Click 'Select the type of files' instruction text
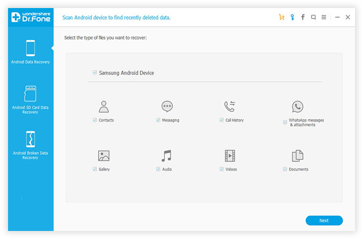 105,38
